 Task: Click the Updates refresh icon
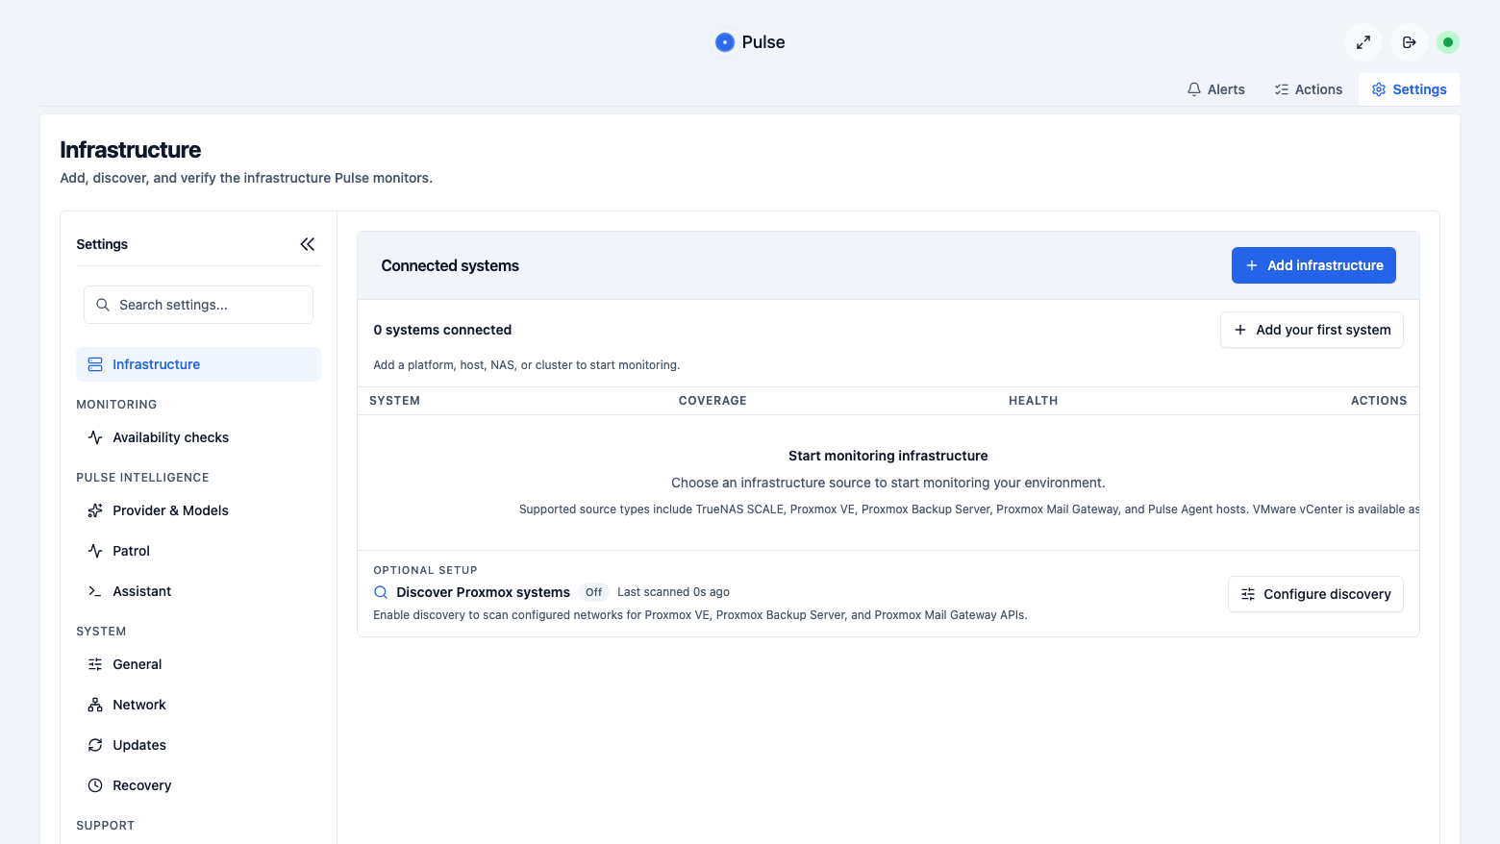tap(95, 745)
